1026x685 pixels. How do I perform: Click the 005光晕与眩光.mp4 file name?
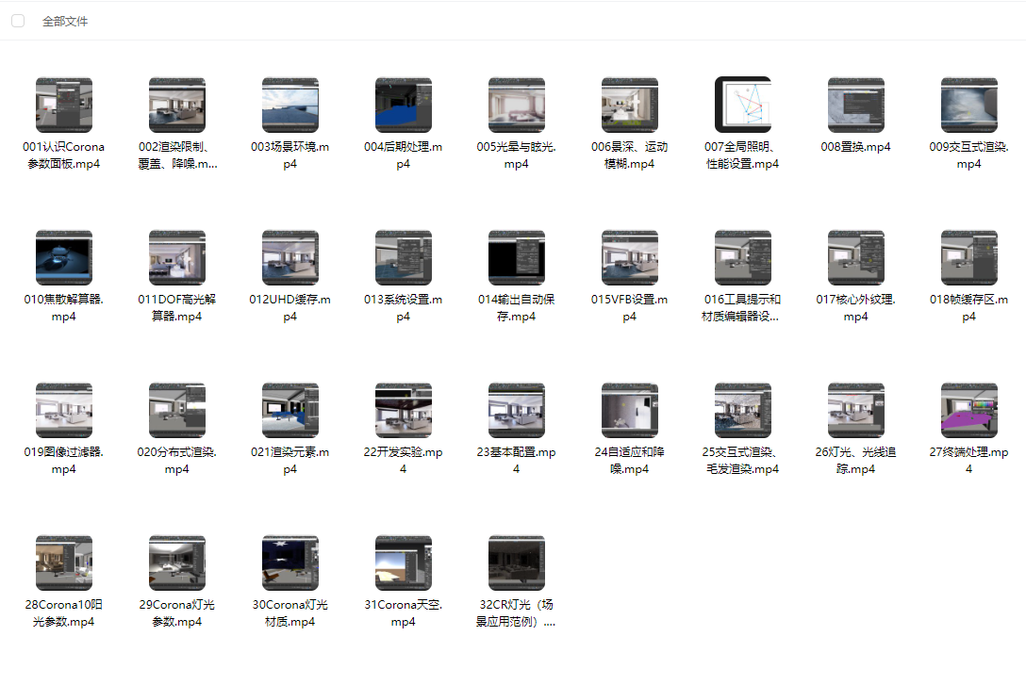pyautogui.click(x=517, y=155)
